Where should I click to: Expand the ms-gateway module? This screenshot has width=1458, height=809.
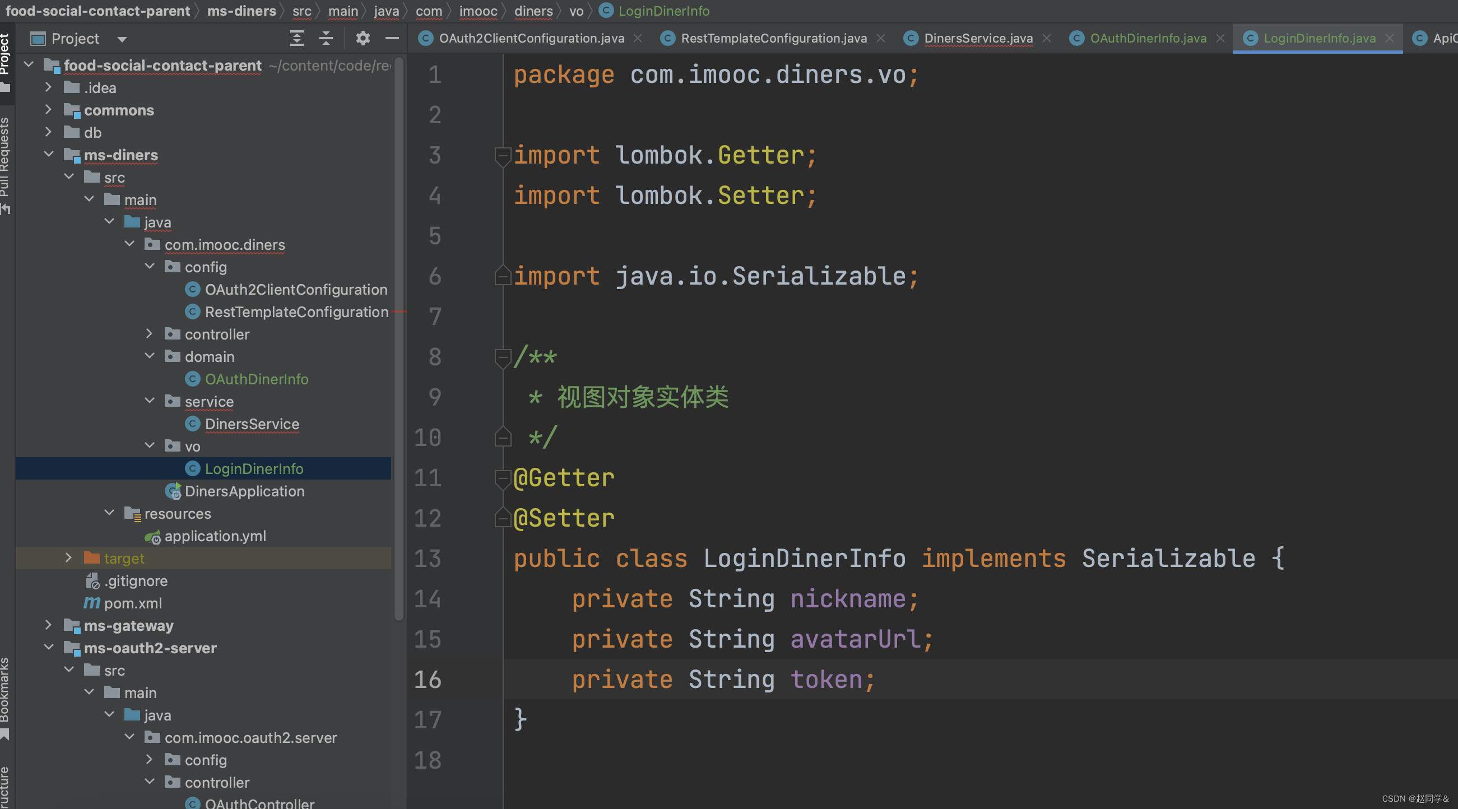pyautogui.click(x=49, y=625)
